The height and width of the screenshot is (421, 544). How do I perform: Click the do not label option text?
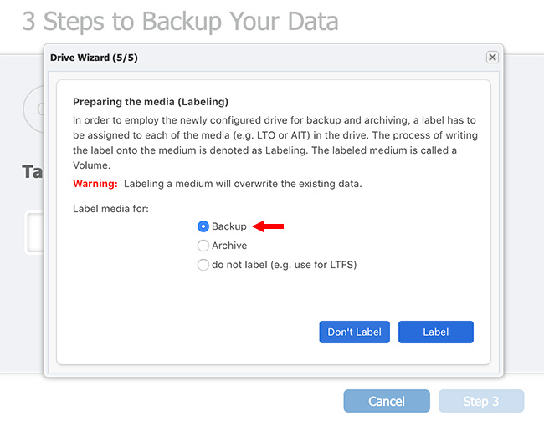click(x=285, y=265)
